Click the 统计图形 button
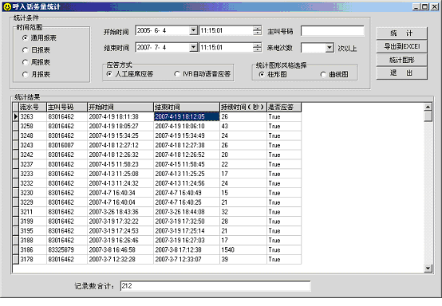This screenshot has width=442, height=306. tap(401, 60)
